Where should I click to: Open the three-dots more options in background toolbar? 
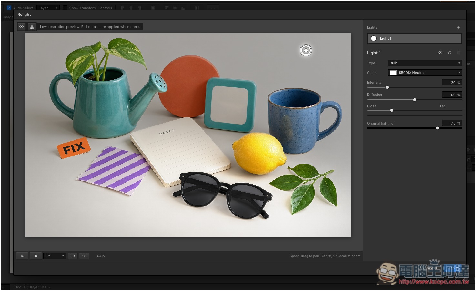(213, 8)
